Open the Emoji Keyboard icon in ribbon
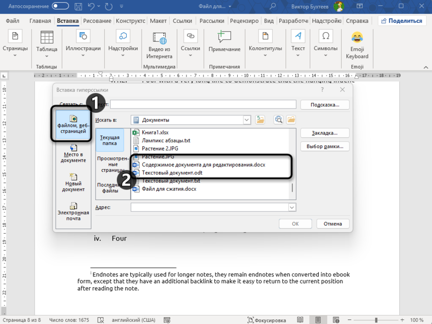 click(x=357, y=37)
